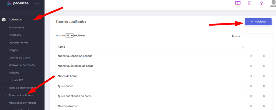Click the Buscar search field
The height and width of the screenshot is (110, 276).
[257, 36]
